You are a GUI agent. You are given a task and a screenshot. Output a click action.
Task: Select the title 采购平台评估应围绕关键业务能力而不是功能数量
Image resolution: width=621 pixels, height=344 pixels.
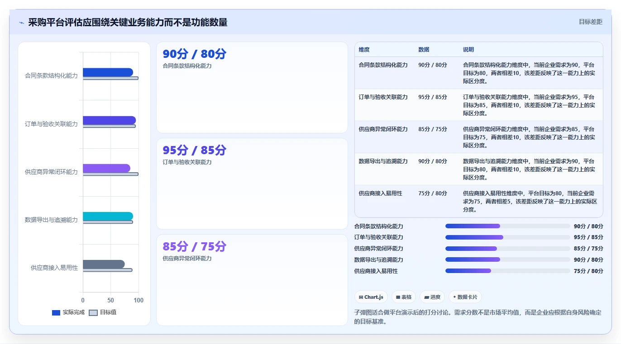click(128, 22)
